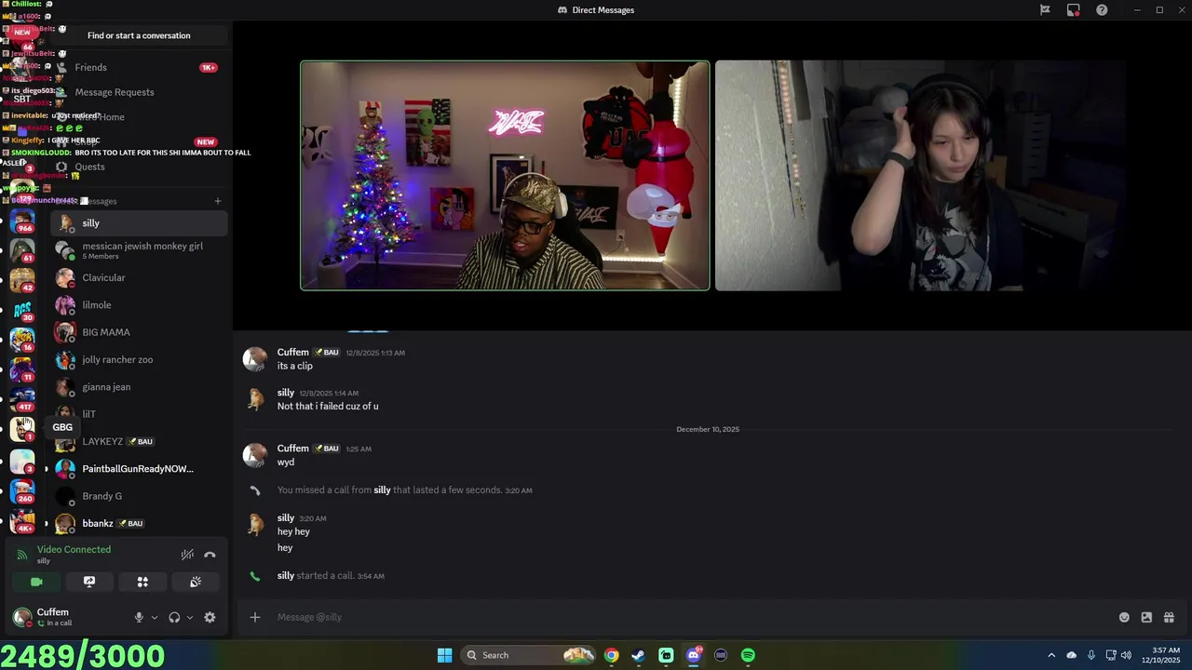Viewport: 1192px width, 670px height.
Task: Open Quests page
Action: pos(138,167)
